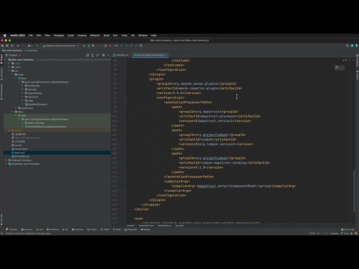
Task: Collapse the main folder
Action: pos(12,75)
